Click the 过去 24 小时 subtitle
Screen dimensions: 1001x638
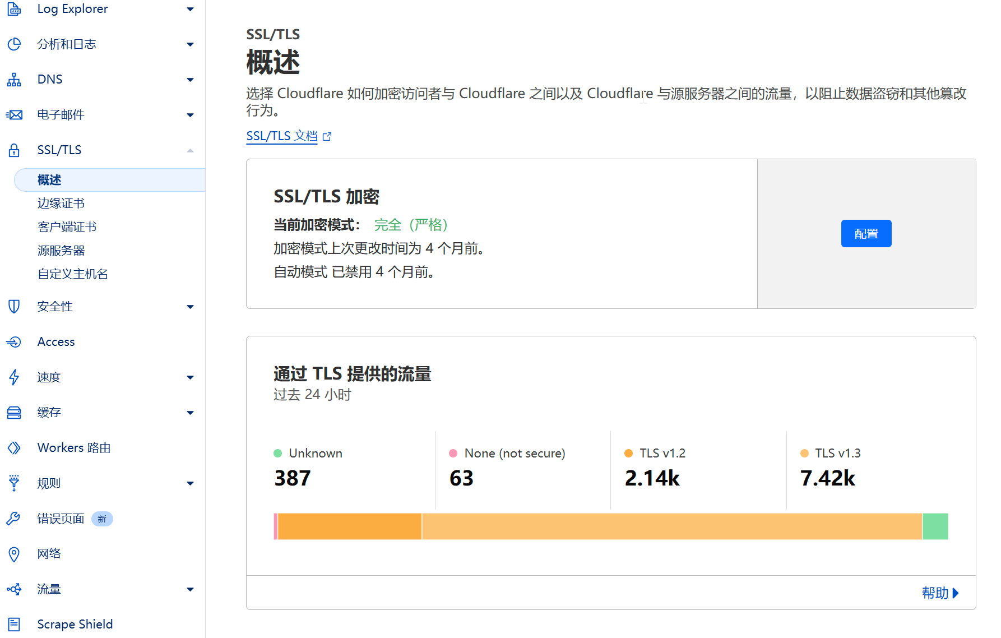pos(312,395)
